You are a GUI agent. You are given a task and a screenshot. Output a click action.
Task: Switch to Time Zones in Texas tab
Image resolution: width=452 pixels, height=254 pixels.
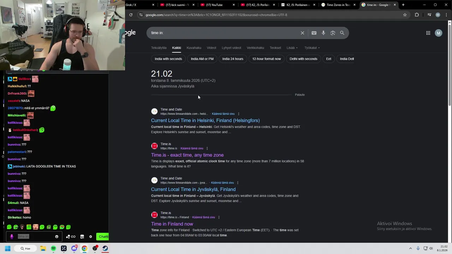click(x=338, y=5)
